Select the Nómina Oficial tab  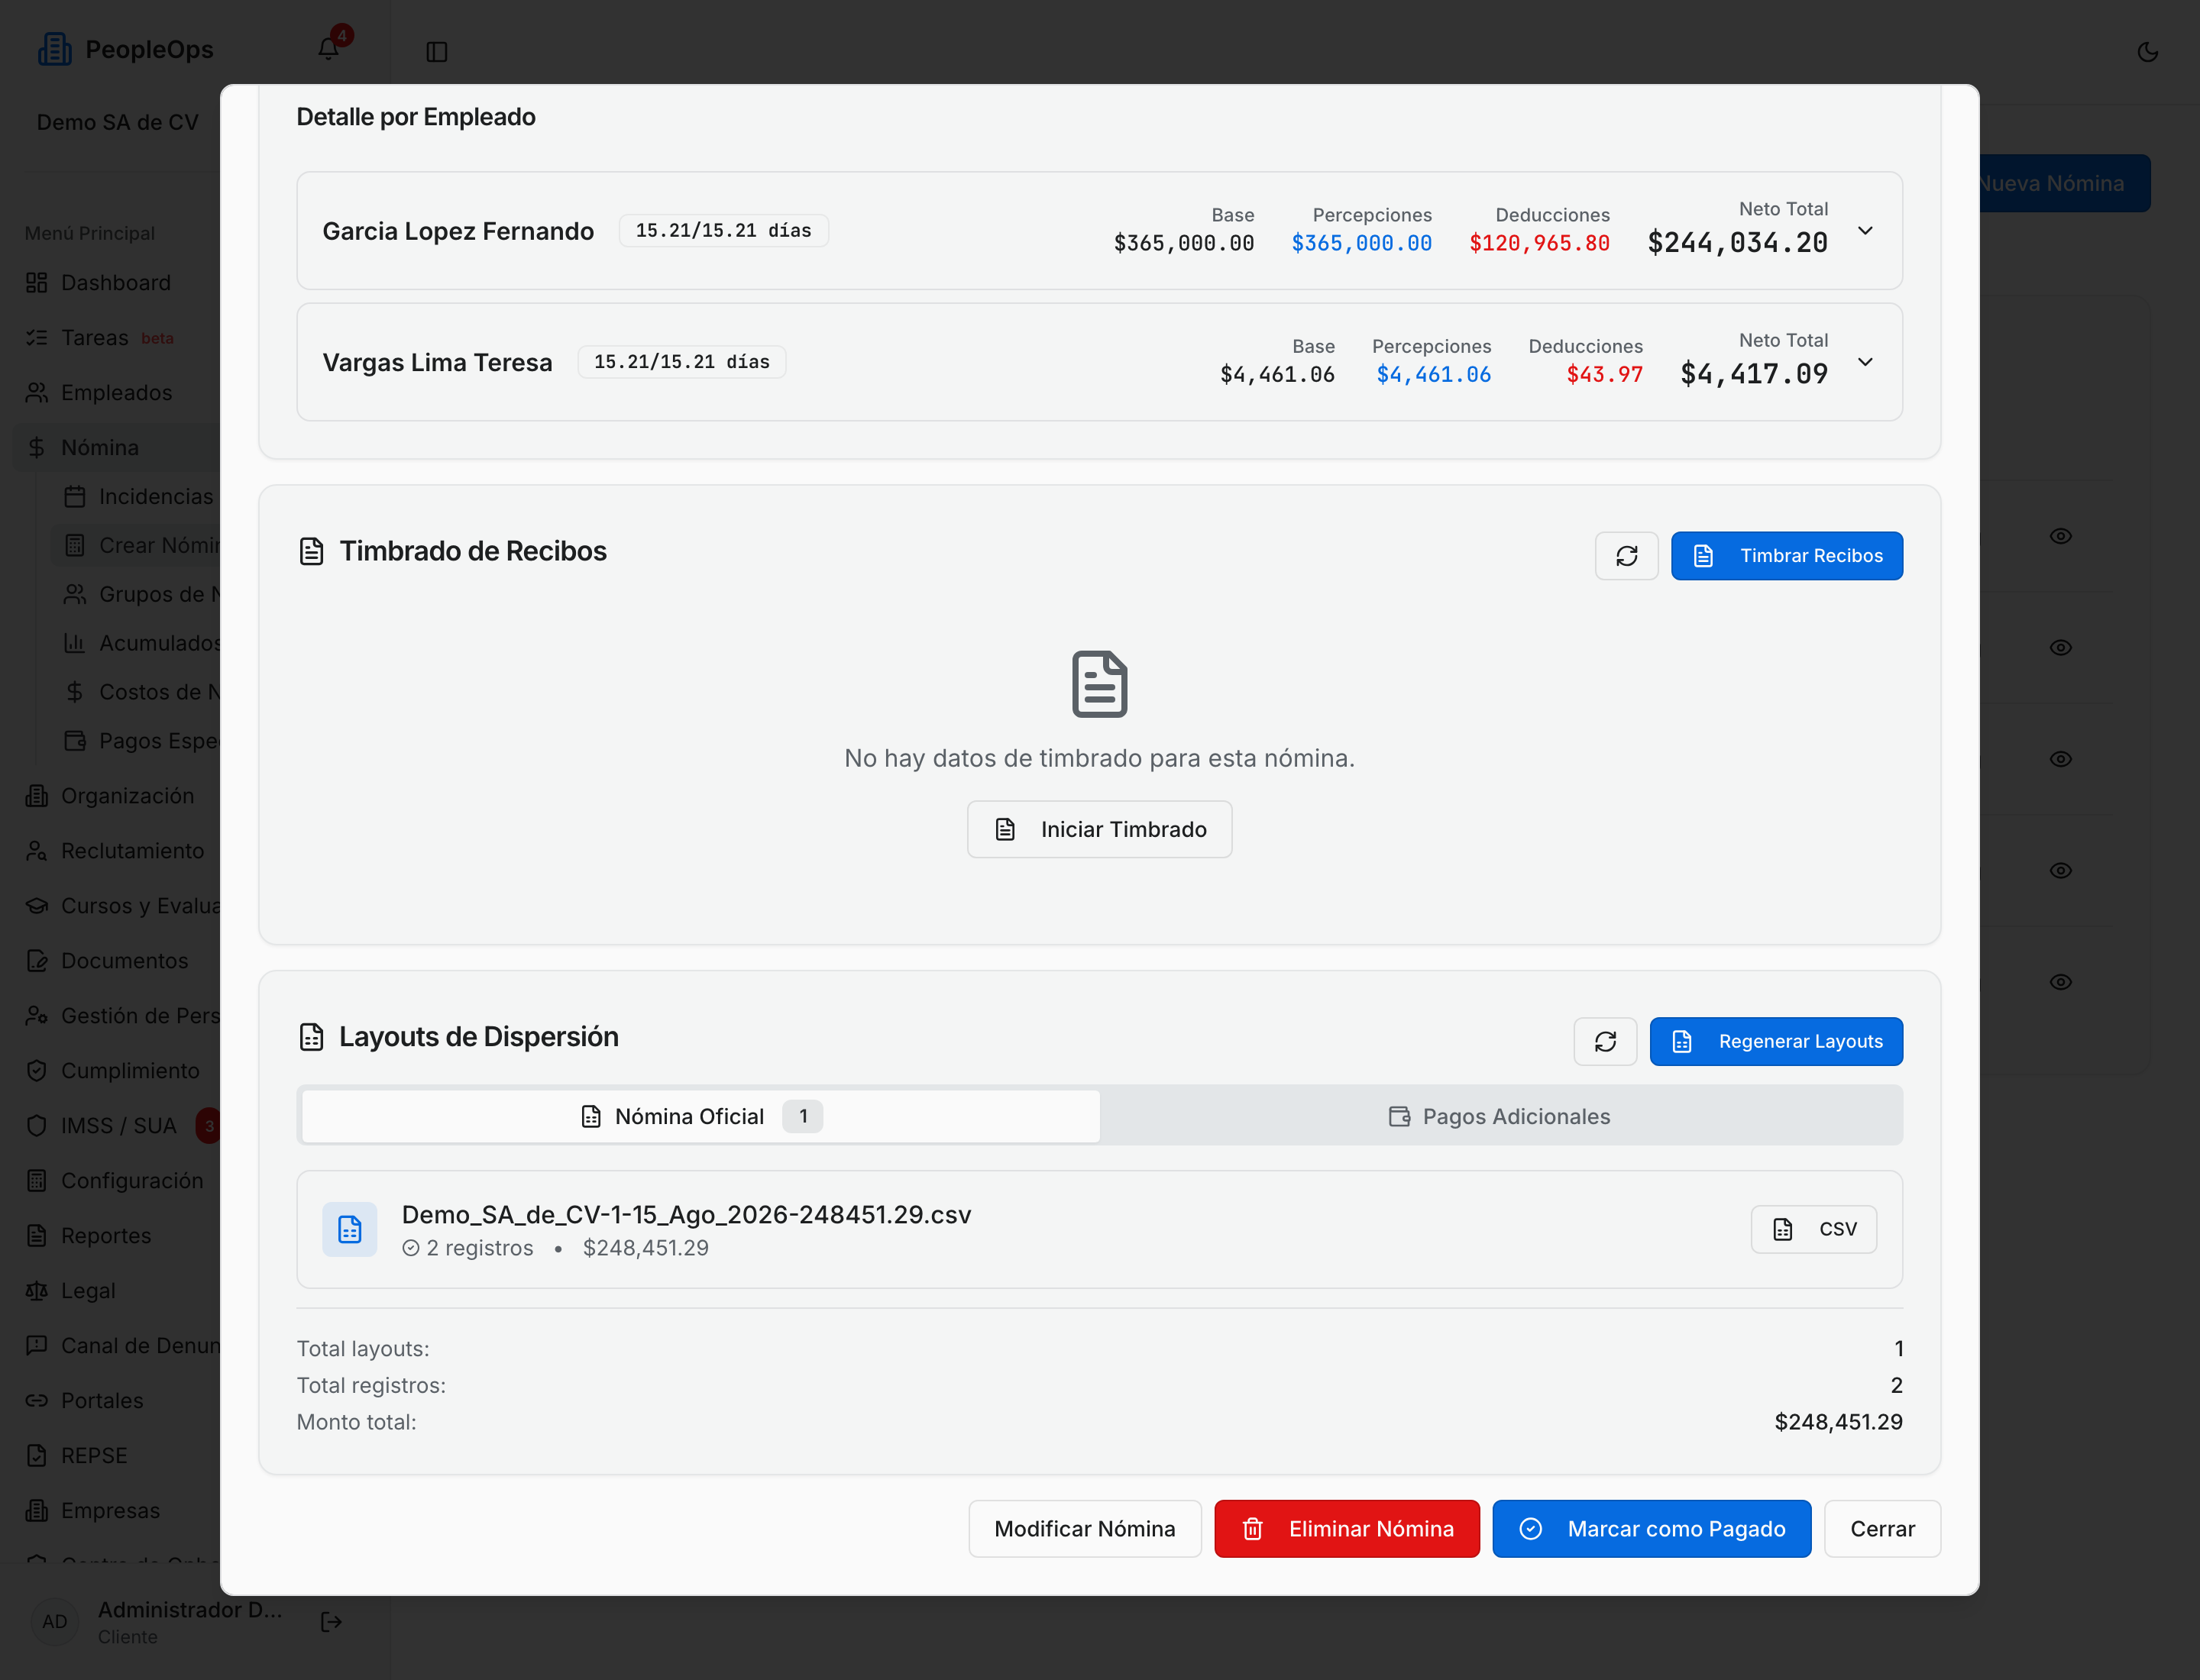pos(700,1116)
